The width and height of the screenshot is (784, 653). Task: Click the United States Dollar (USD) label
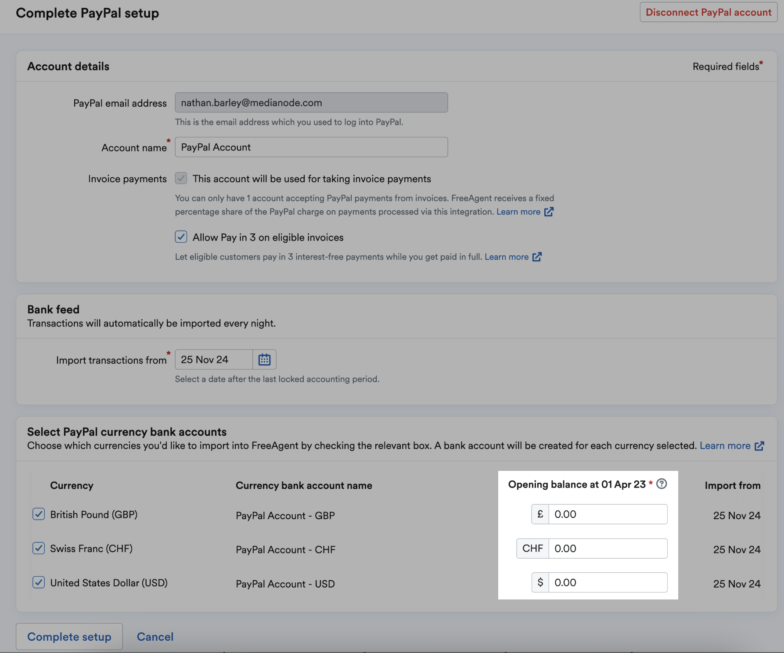[x=109, y=583]
